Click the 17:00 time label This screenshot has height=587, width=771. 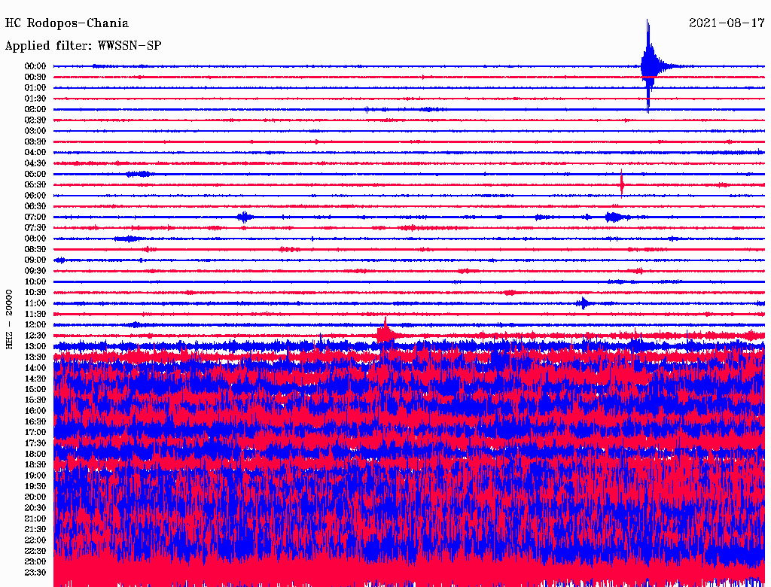[x=35, y=433]
